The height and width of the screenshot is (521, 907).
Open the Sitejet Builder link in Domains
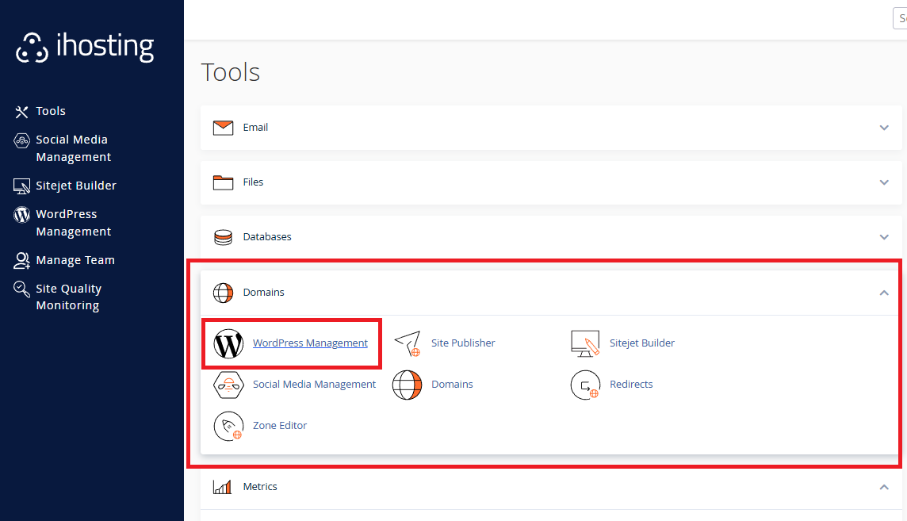tap(642, 343)
